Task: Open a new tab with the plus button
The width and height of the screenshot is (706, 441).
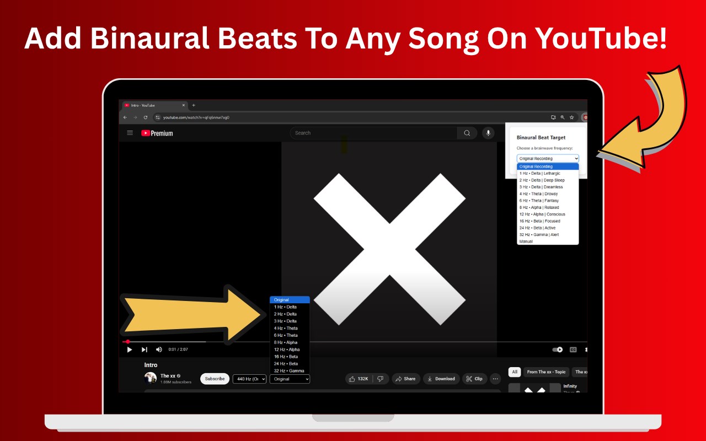Action: tap(194, 105)
